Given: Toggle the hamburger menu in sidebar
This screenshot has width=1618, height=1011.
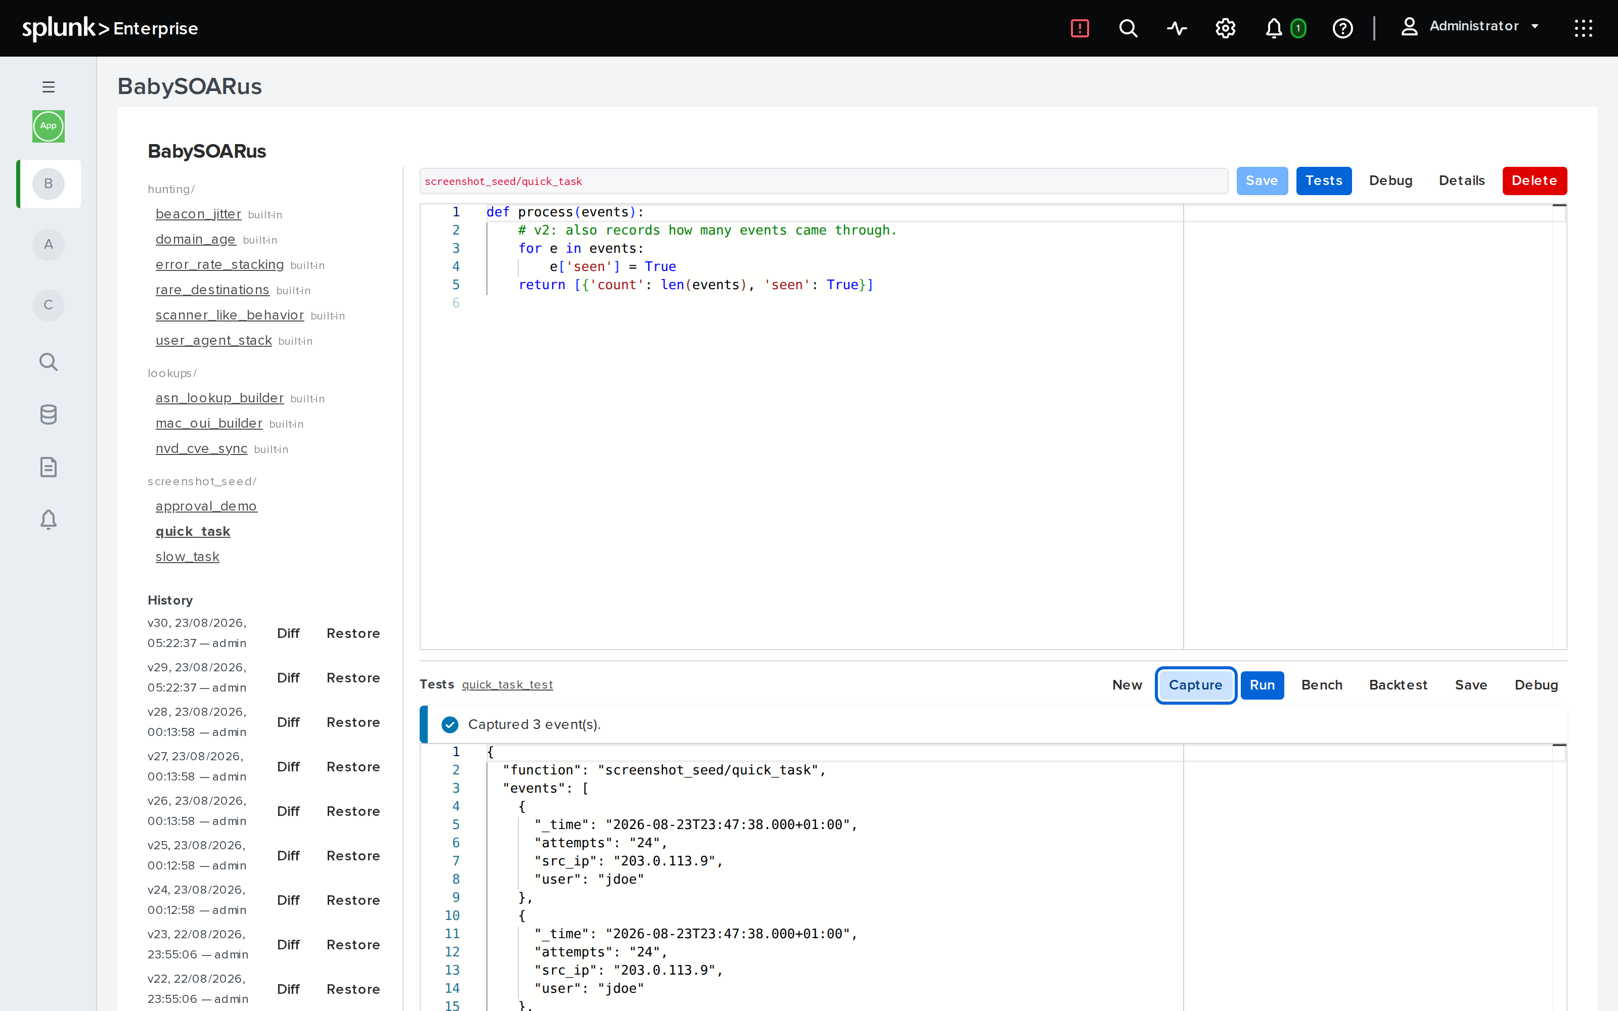Looking at the screenshot, I should [48, 87].
